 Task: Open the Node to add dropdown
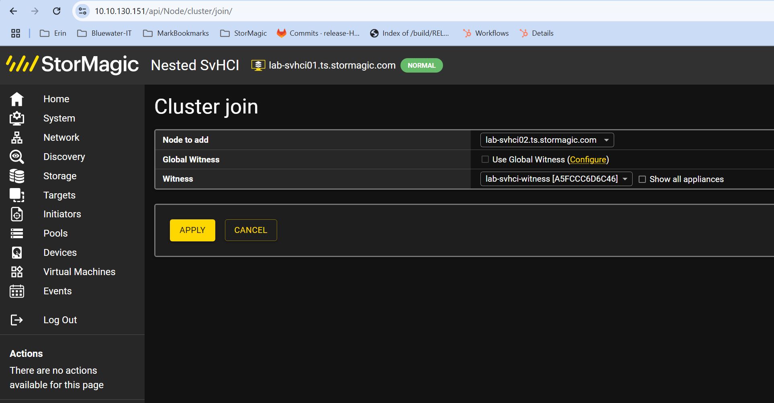[547, 140]
